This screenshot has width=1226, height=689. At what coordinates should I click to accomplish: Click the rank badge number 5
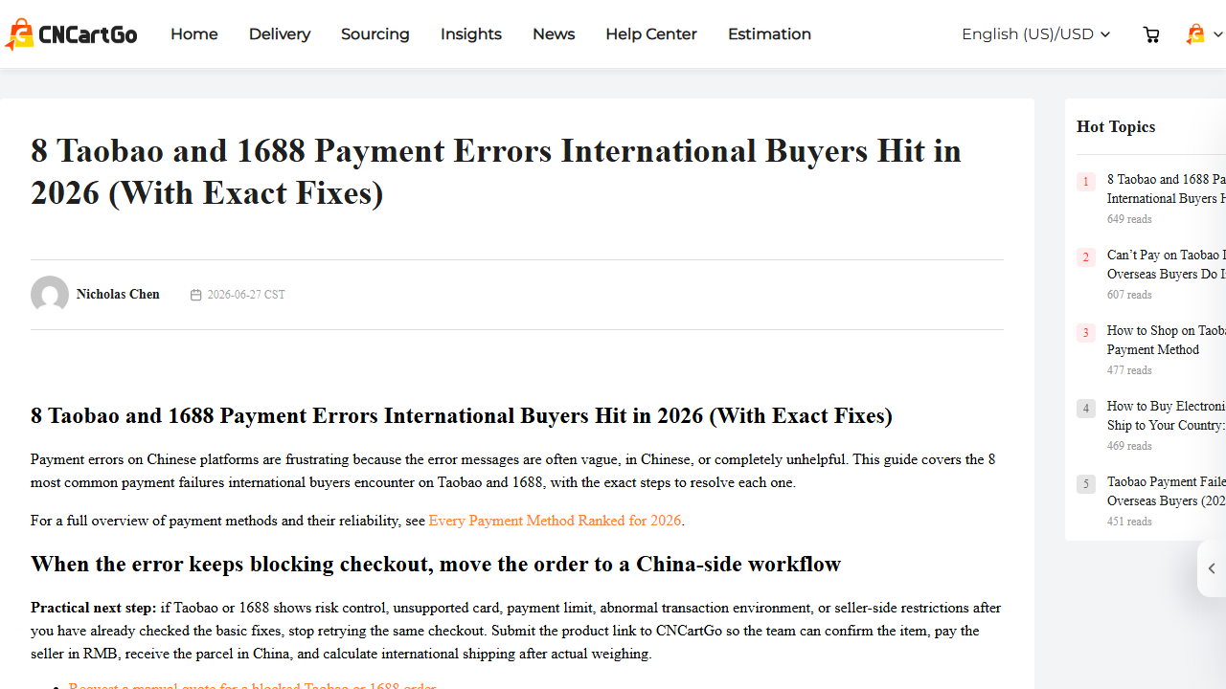click(1086, 484)
